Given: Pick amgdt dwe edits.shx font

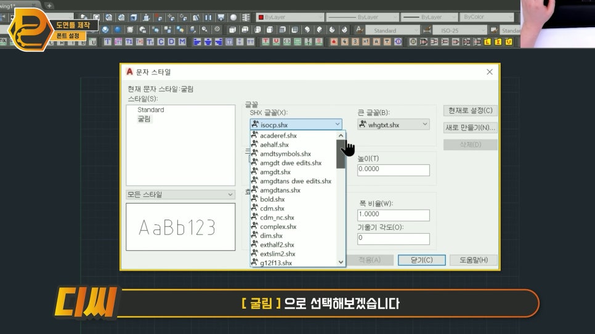Looking at the screenshot, I should coord(293,162).
